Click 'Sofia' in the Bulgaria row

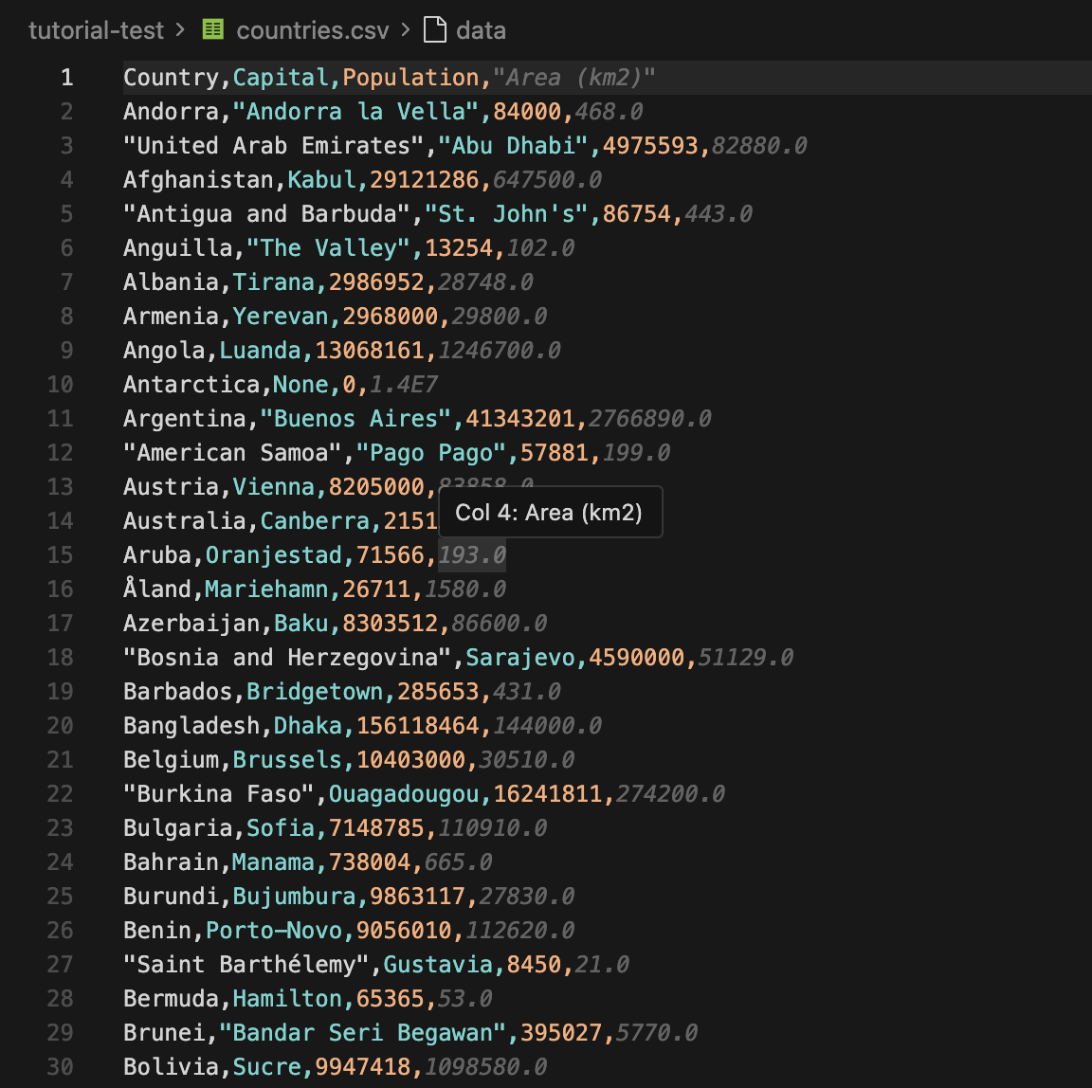coord(281,827)
